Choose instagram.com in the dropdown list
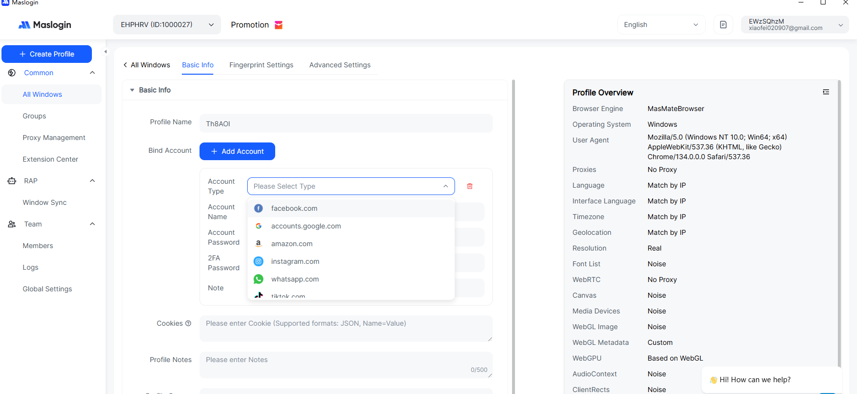 pos(295,261)
